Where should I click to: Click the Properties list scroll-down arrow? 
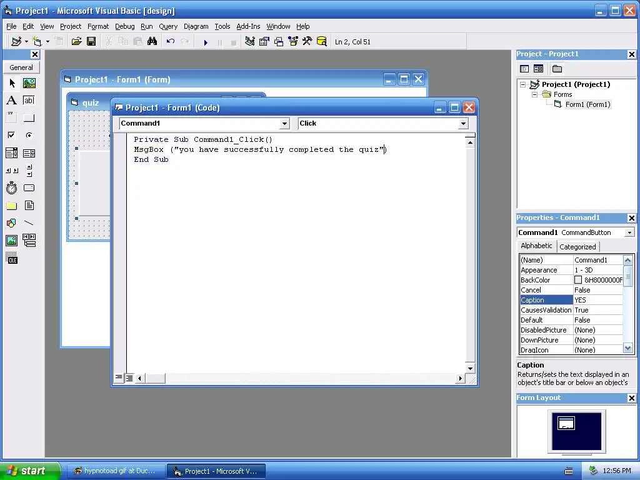pos(627,348)
